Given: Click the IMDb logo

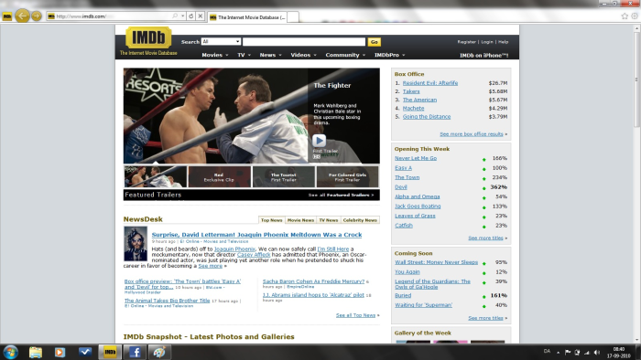Looking at the screenshot, I should tap(148, 37).
